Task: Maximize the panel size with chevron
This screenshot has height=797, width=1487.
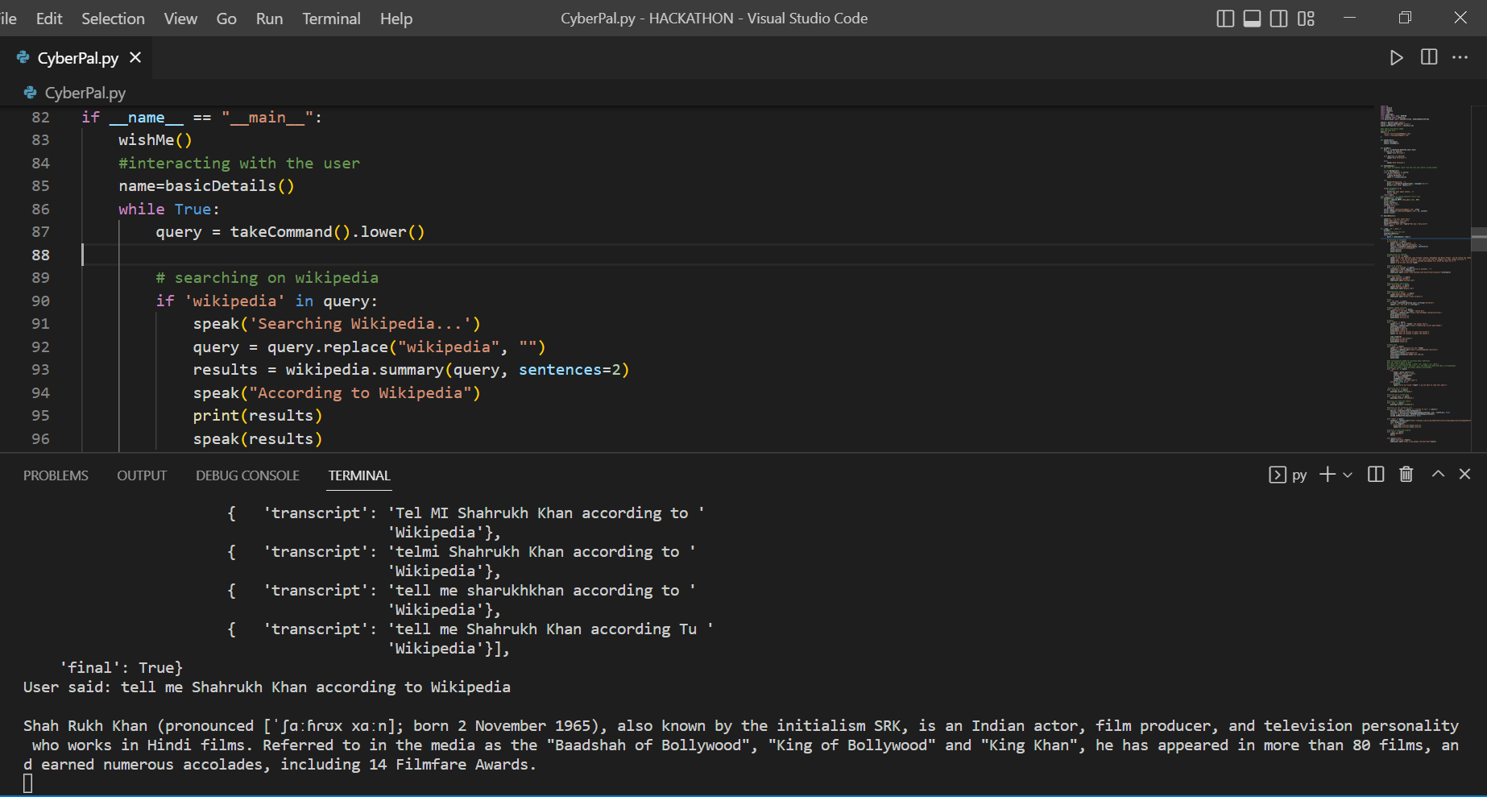Action: [1438, 475]
